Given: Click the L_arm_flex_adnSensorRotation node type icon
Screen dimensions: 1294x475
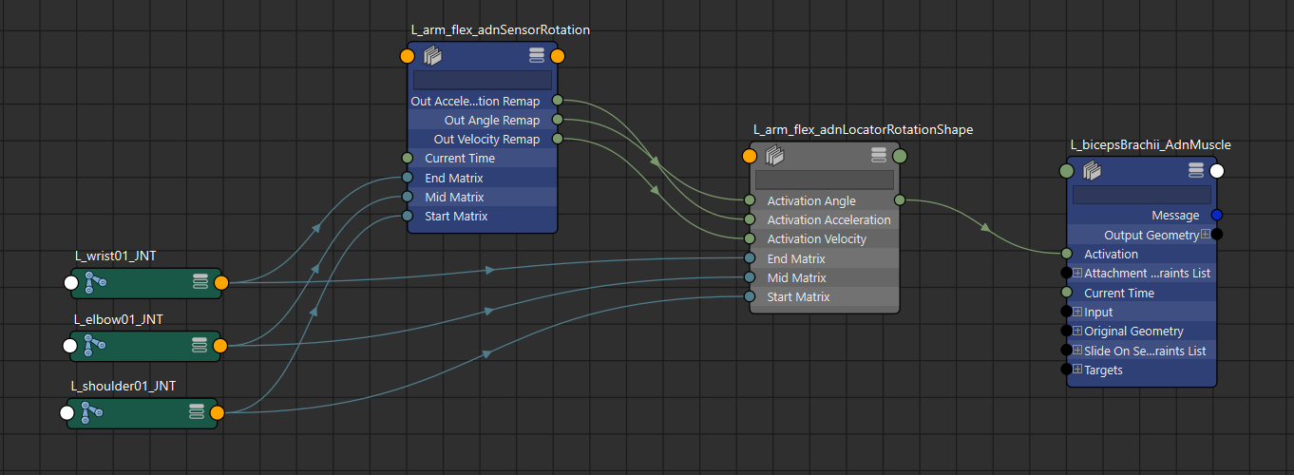Looking at the screenshot, I should pyautogui.click(x=433, y=56).
